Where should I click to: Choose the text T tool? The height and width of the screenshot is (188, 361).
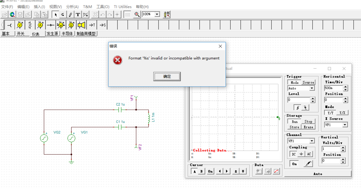click(x=78, y=14)
